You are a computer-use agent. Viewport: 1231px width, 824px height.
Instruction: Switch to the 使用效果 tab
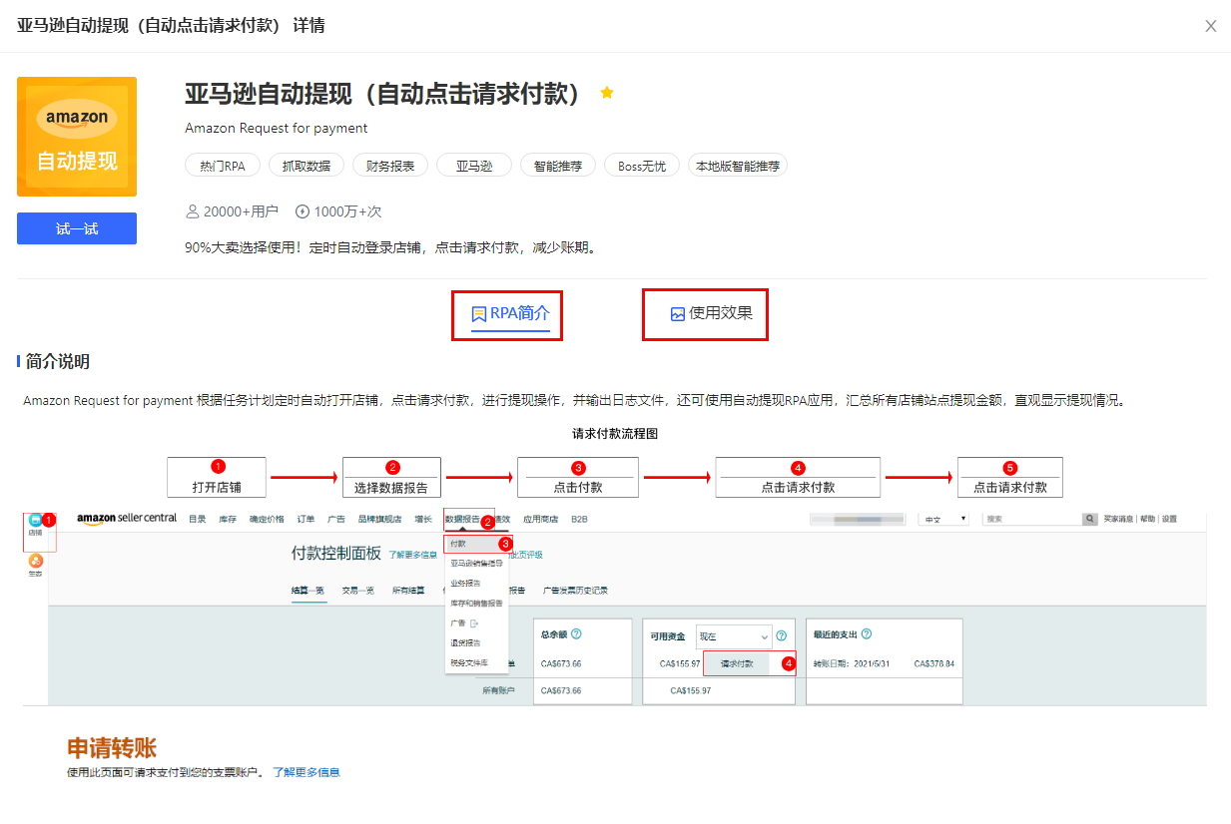711,313
